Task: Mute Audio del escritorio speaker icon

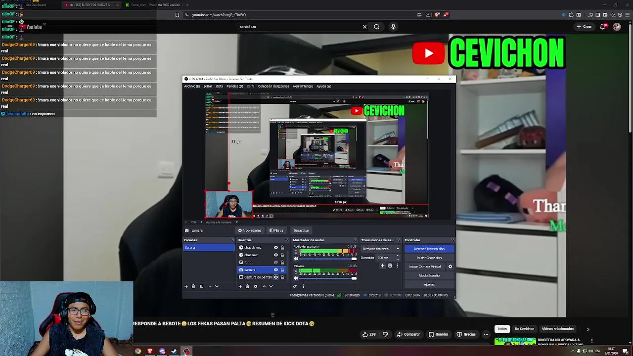Action: (296, 259)
